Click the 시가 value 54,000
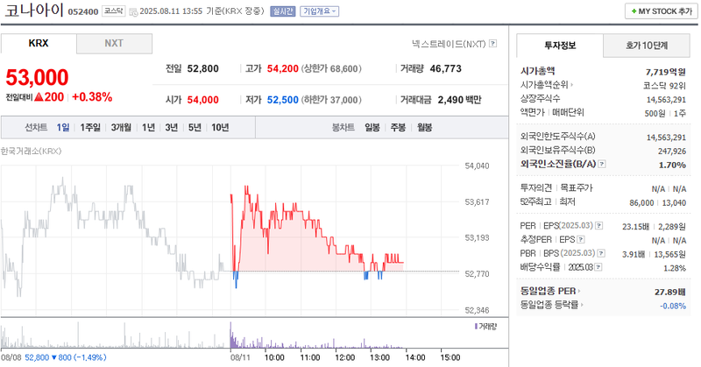 203,100
